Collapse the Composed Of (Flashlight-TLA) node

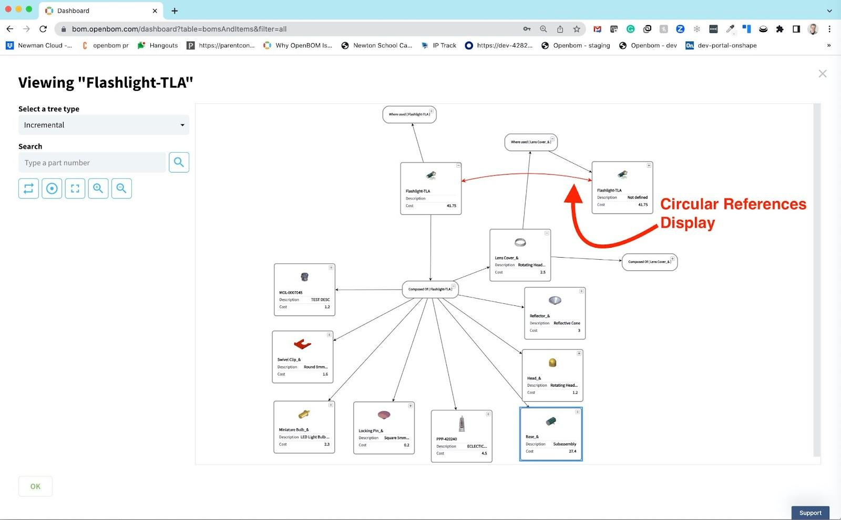pyautogui.click(x=454, y=286)
